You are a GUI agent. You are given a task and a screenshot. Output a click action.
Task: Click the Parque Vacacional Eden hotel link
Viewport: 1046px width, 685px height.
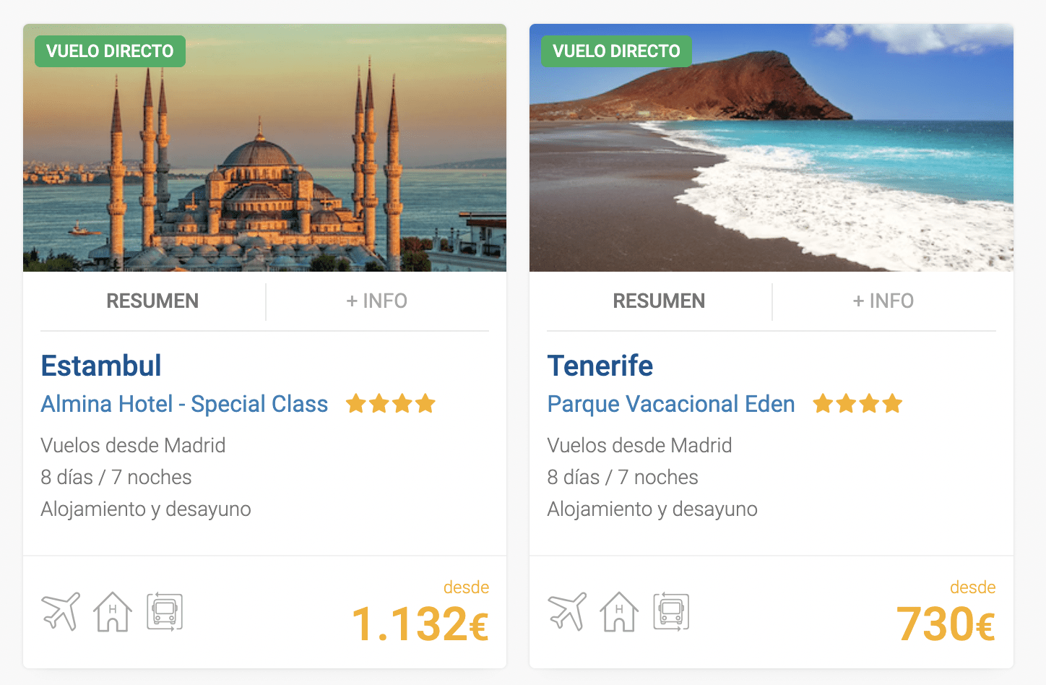671,404
